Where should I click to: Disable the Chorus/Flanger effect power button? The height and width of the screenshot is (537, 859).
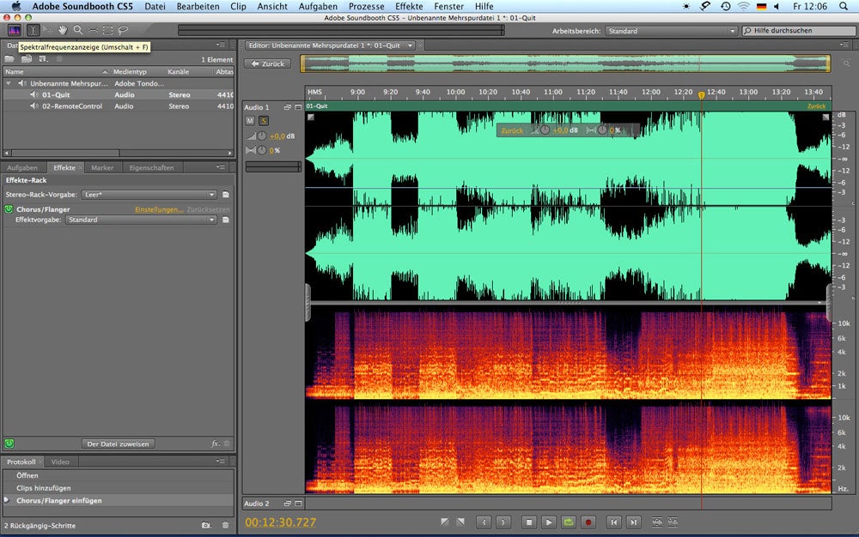9,209
